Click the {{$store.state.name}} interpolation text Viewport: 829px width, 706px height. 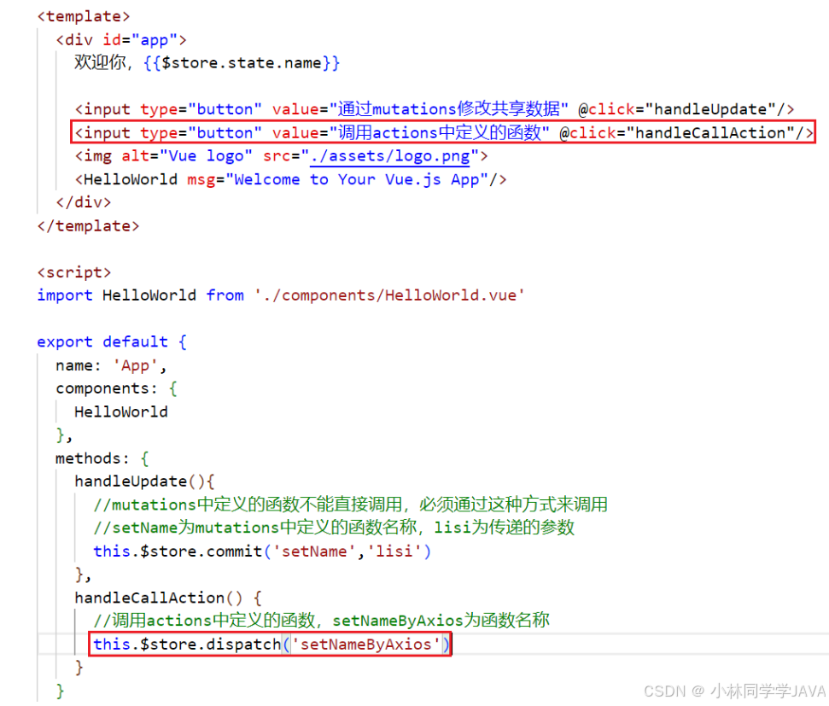pyautogui.click(x=242, y=63)
